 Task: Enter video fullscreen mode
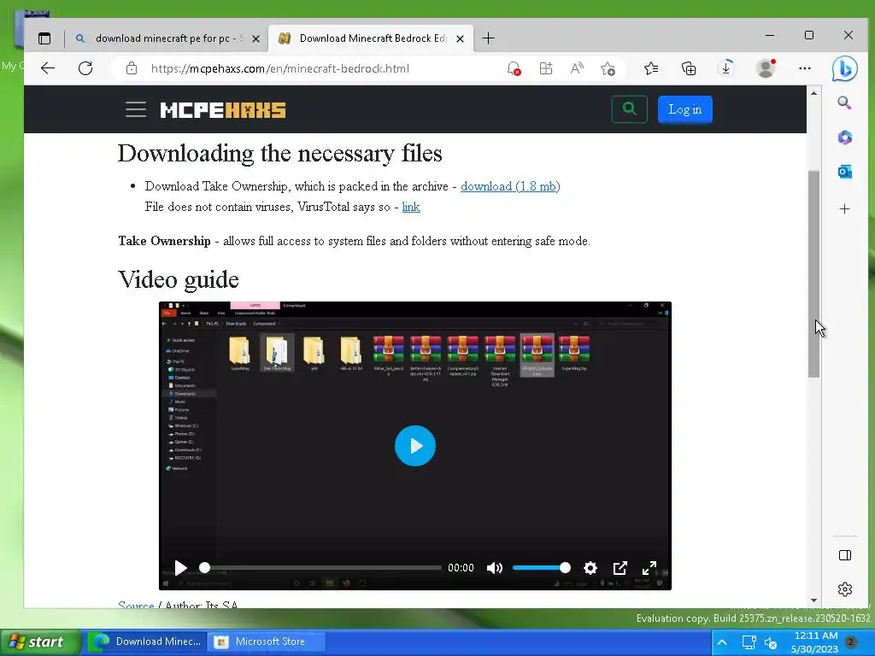(649, 568)
